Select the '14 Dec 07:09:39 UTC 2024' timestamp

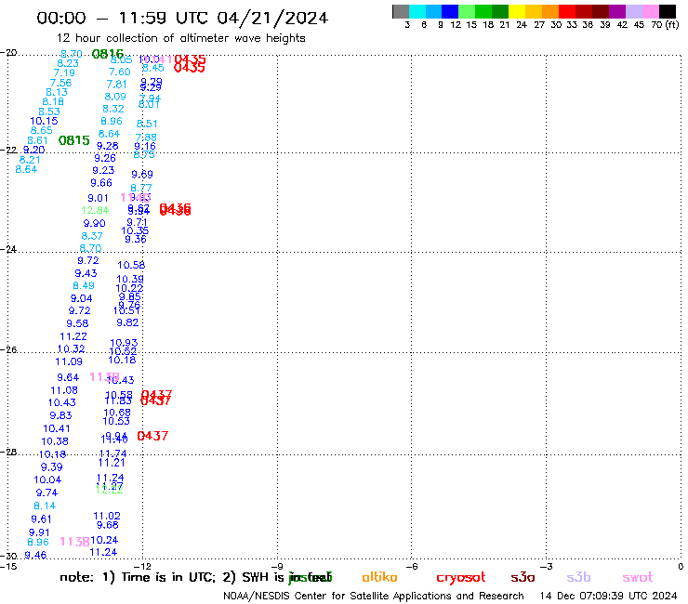coord(609,597)
